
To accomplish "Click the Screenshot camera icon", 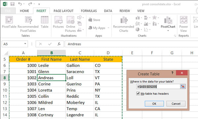I will [80, 30].
